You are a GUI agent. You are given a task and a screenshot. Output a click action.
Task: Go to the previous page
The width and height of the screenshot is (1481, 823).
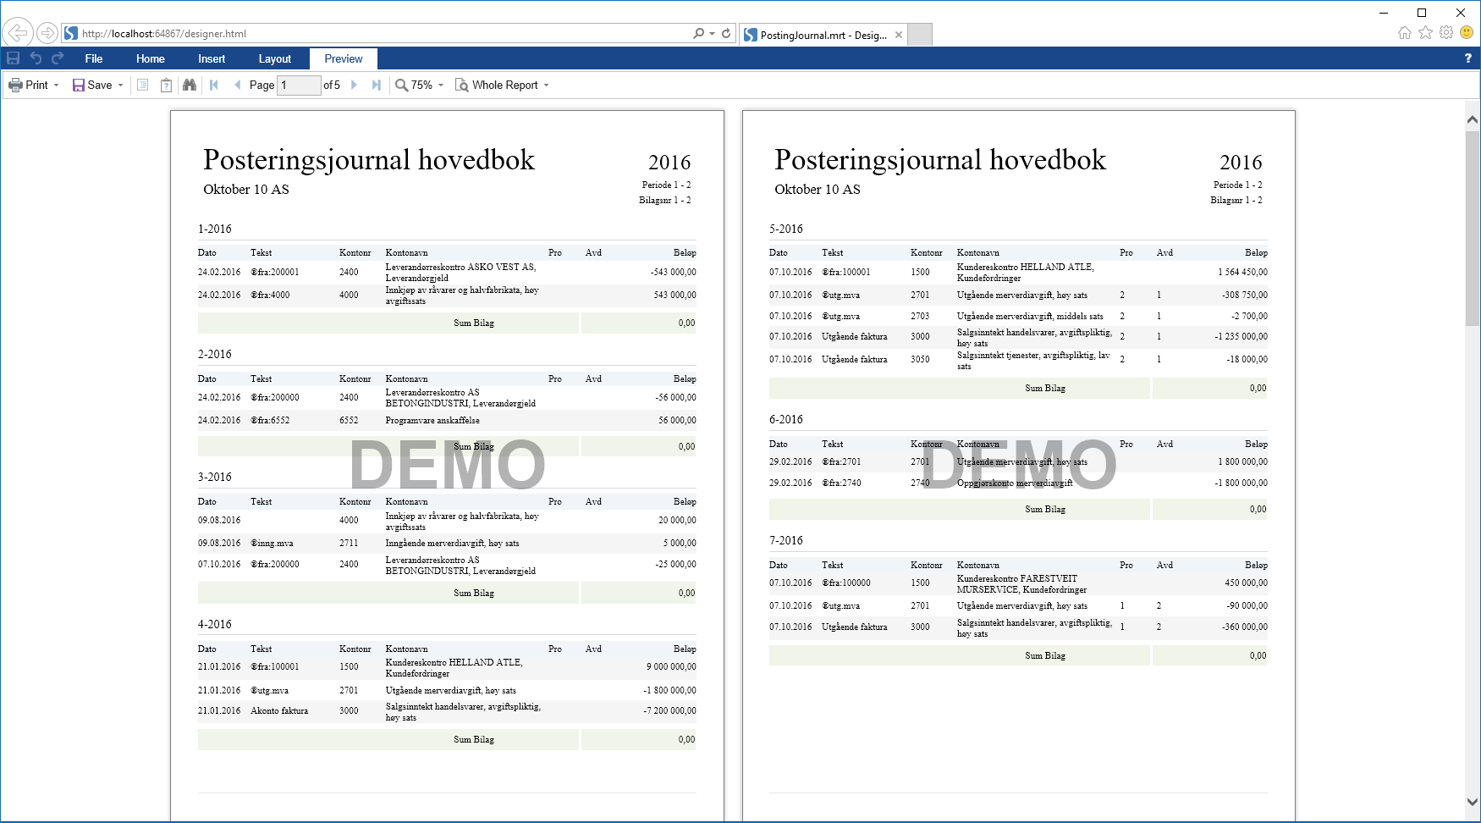[x=237, y=85]
